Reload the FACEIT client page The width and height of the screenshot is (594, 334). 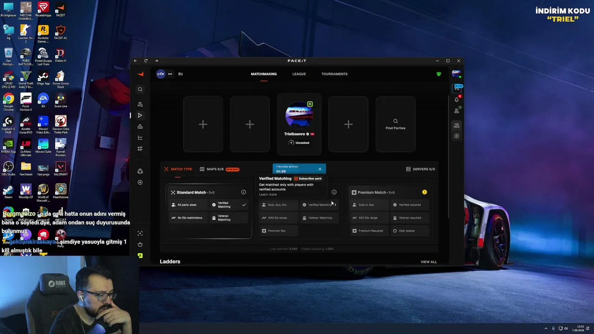(146, 61)
